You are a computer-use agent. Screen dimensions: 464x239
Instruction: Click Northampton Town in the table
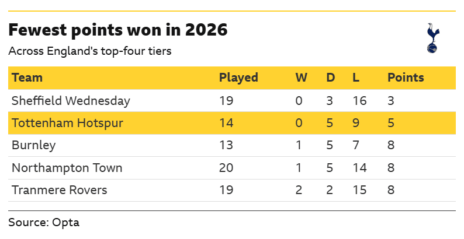tap(67, 168)
